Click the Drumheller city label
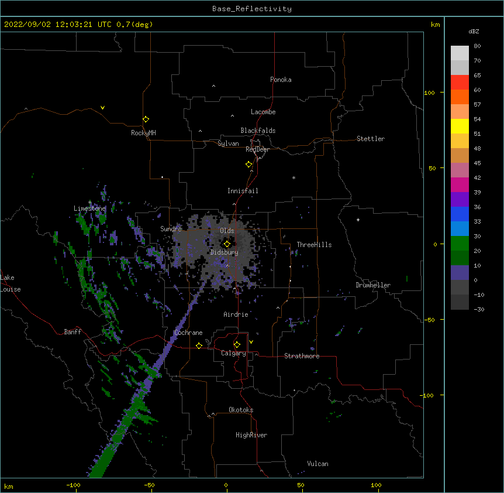This screenshot has height=493, width=504. tap(373, 285)
